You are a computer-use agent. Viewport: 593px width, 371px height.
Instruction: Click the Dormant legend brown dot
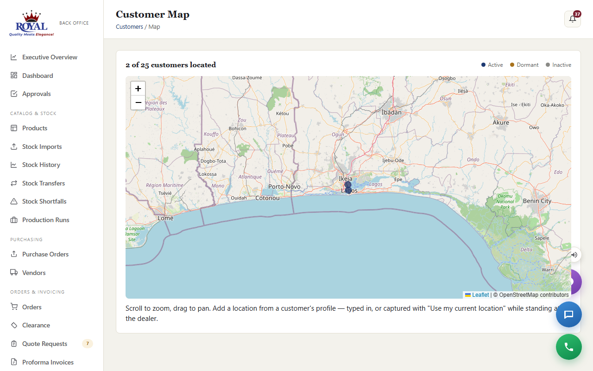click(x=512, y=65)
